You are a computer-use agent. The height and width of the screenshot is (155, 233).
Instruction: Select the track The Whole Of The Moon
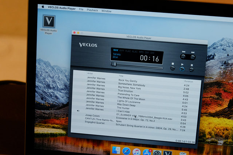(131, 98)
